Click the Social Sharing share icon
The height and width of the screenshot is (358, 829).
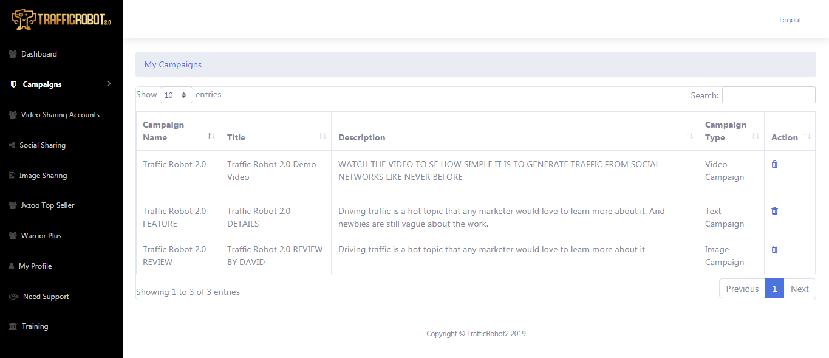tap(12, 145)
